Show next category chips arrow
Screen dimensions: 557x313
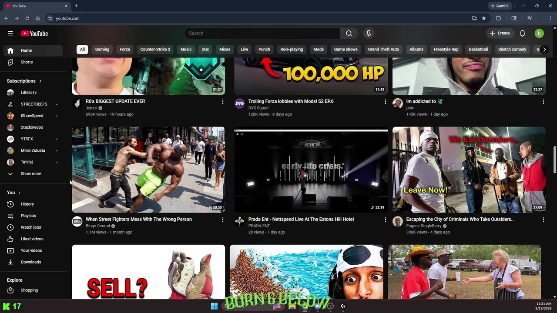point(544,50)
